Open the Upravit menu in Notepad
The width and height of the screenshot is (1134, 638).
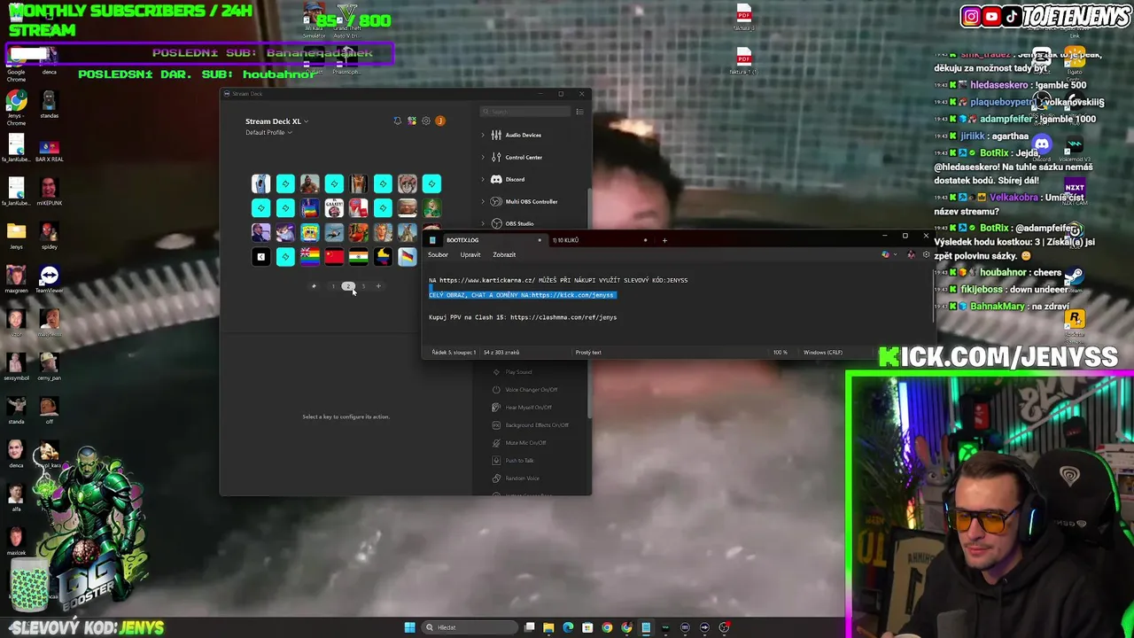click(x=470, y=255)
